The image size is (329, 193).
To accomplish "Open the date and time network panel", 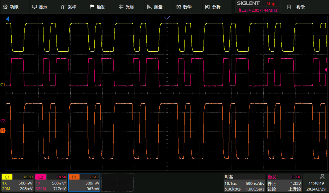I will [316, 183].
